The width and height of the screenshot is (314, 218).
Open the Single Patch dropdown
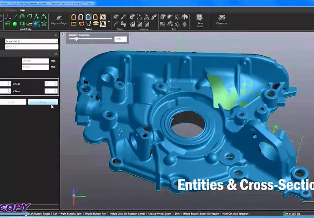pyautogui.click(x=31, y=41)
